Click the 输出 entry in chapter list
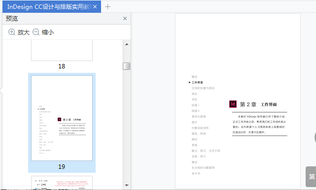Viewport: 316px width, 190px height. click(x=194, y=162)
